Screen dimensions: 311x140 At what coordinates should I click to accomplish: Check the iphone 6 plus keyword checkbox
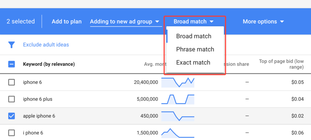click(12, 99)
